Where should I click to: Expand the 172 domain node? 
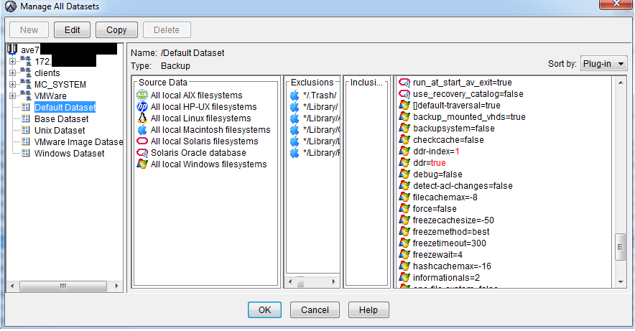(x=12, y=62)
